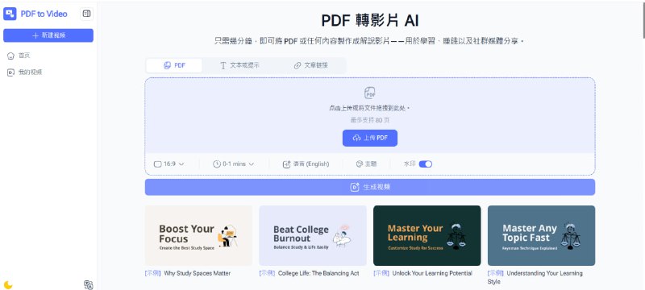Viewport: 645px width, 290px height.
Task: Open the Home page in sidebar
Action: pyautogui.click(x=48, y=56)
